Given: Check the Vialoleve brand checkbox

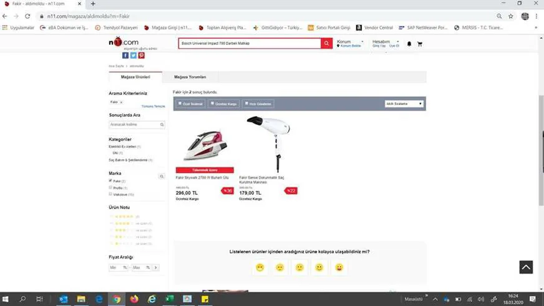Looking at the screenshot, I should coord(110,194).
